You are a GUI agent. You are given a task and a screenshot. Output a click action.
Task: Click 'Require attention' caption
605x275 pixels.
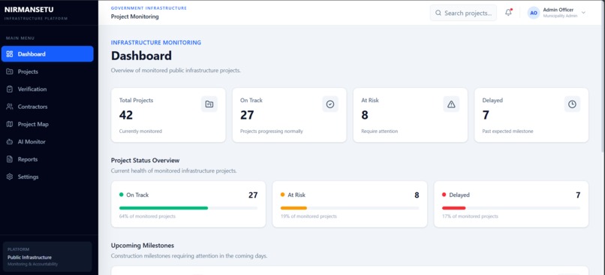tap(379, 131)
